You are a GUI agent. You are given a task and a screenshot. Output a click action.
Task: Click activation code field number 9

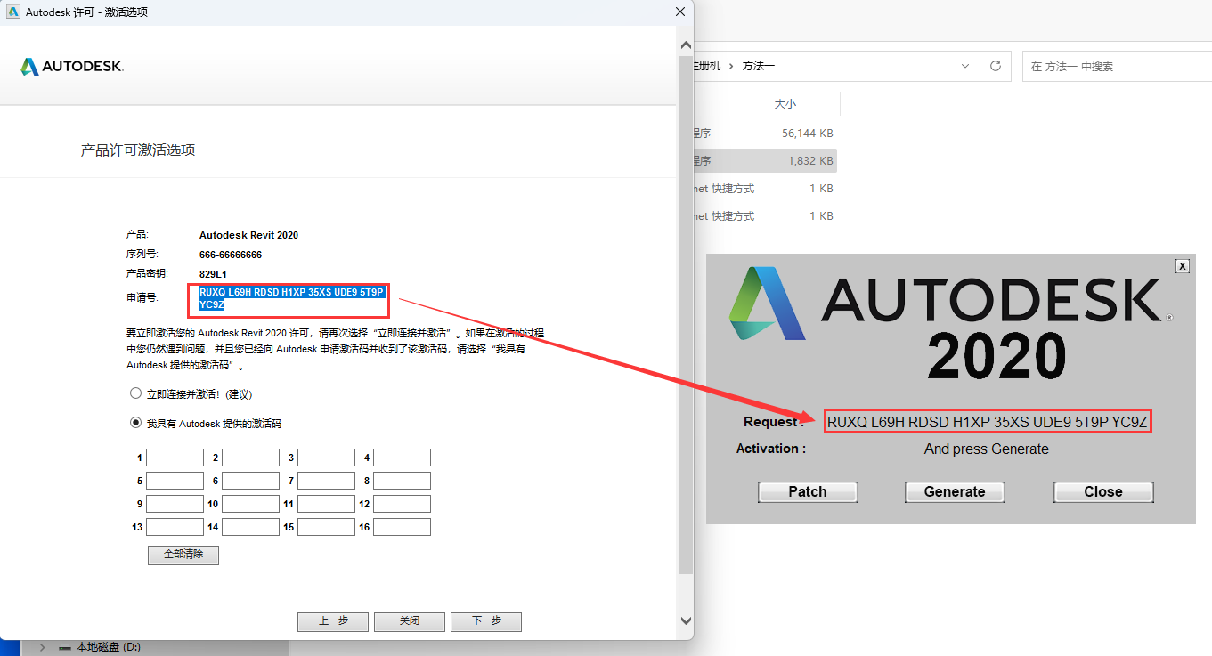click(x=175, y=504)
